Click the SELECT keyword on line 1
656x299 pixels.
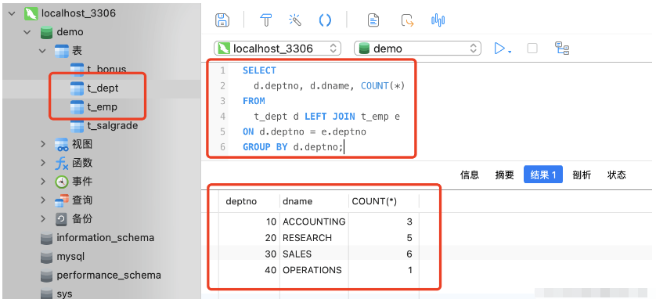click(259, 70)
